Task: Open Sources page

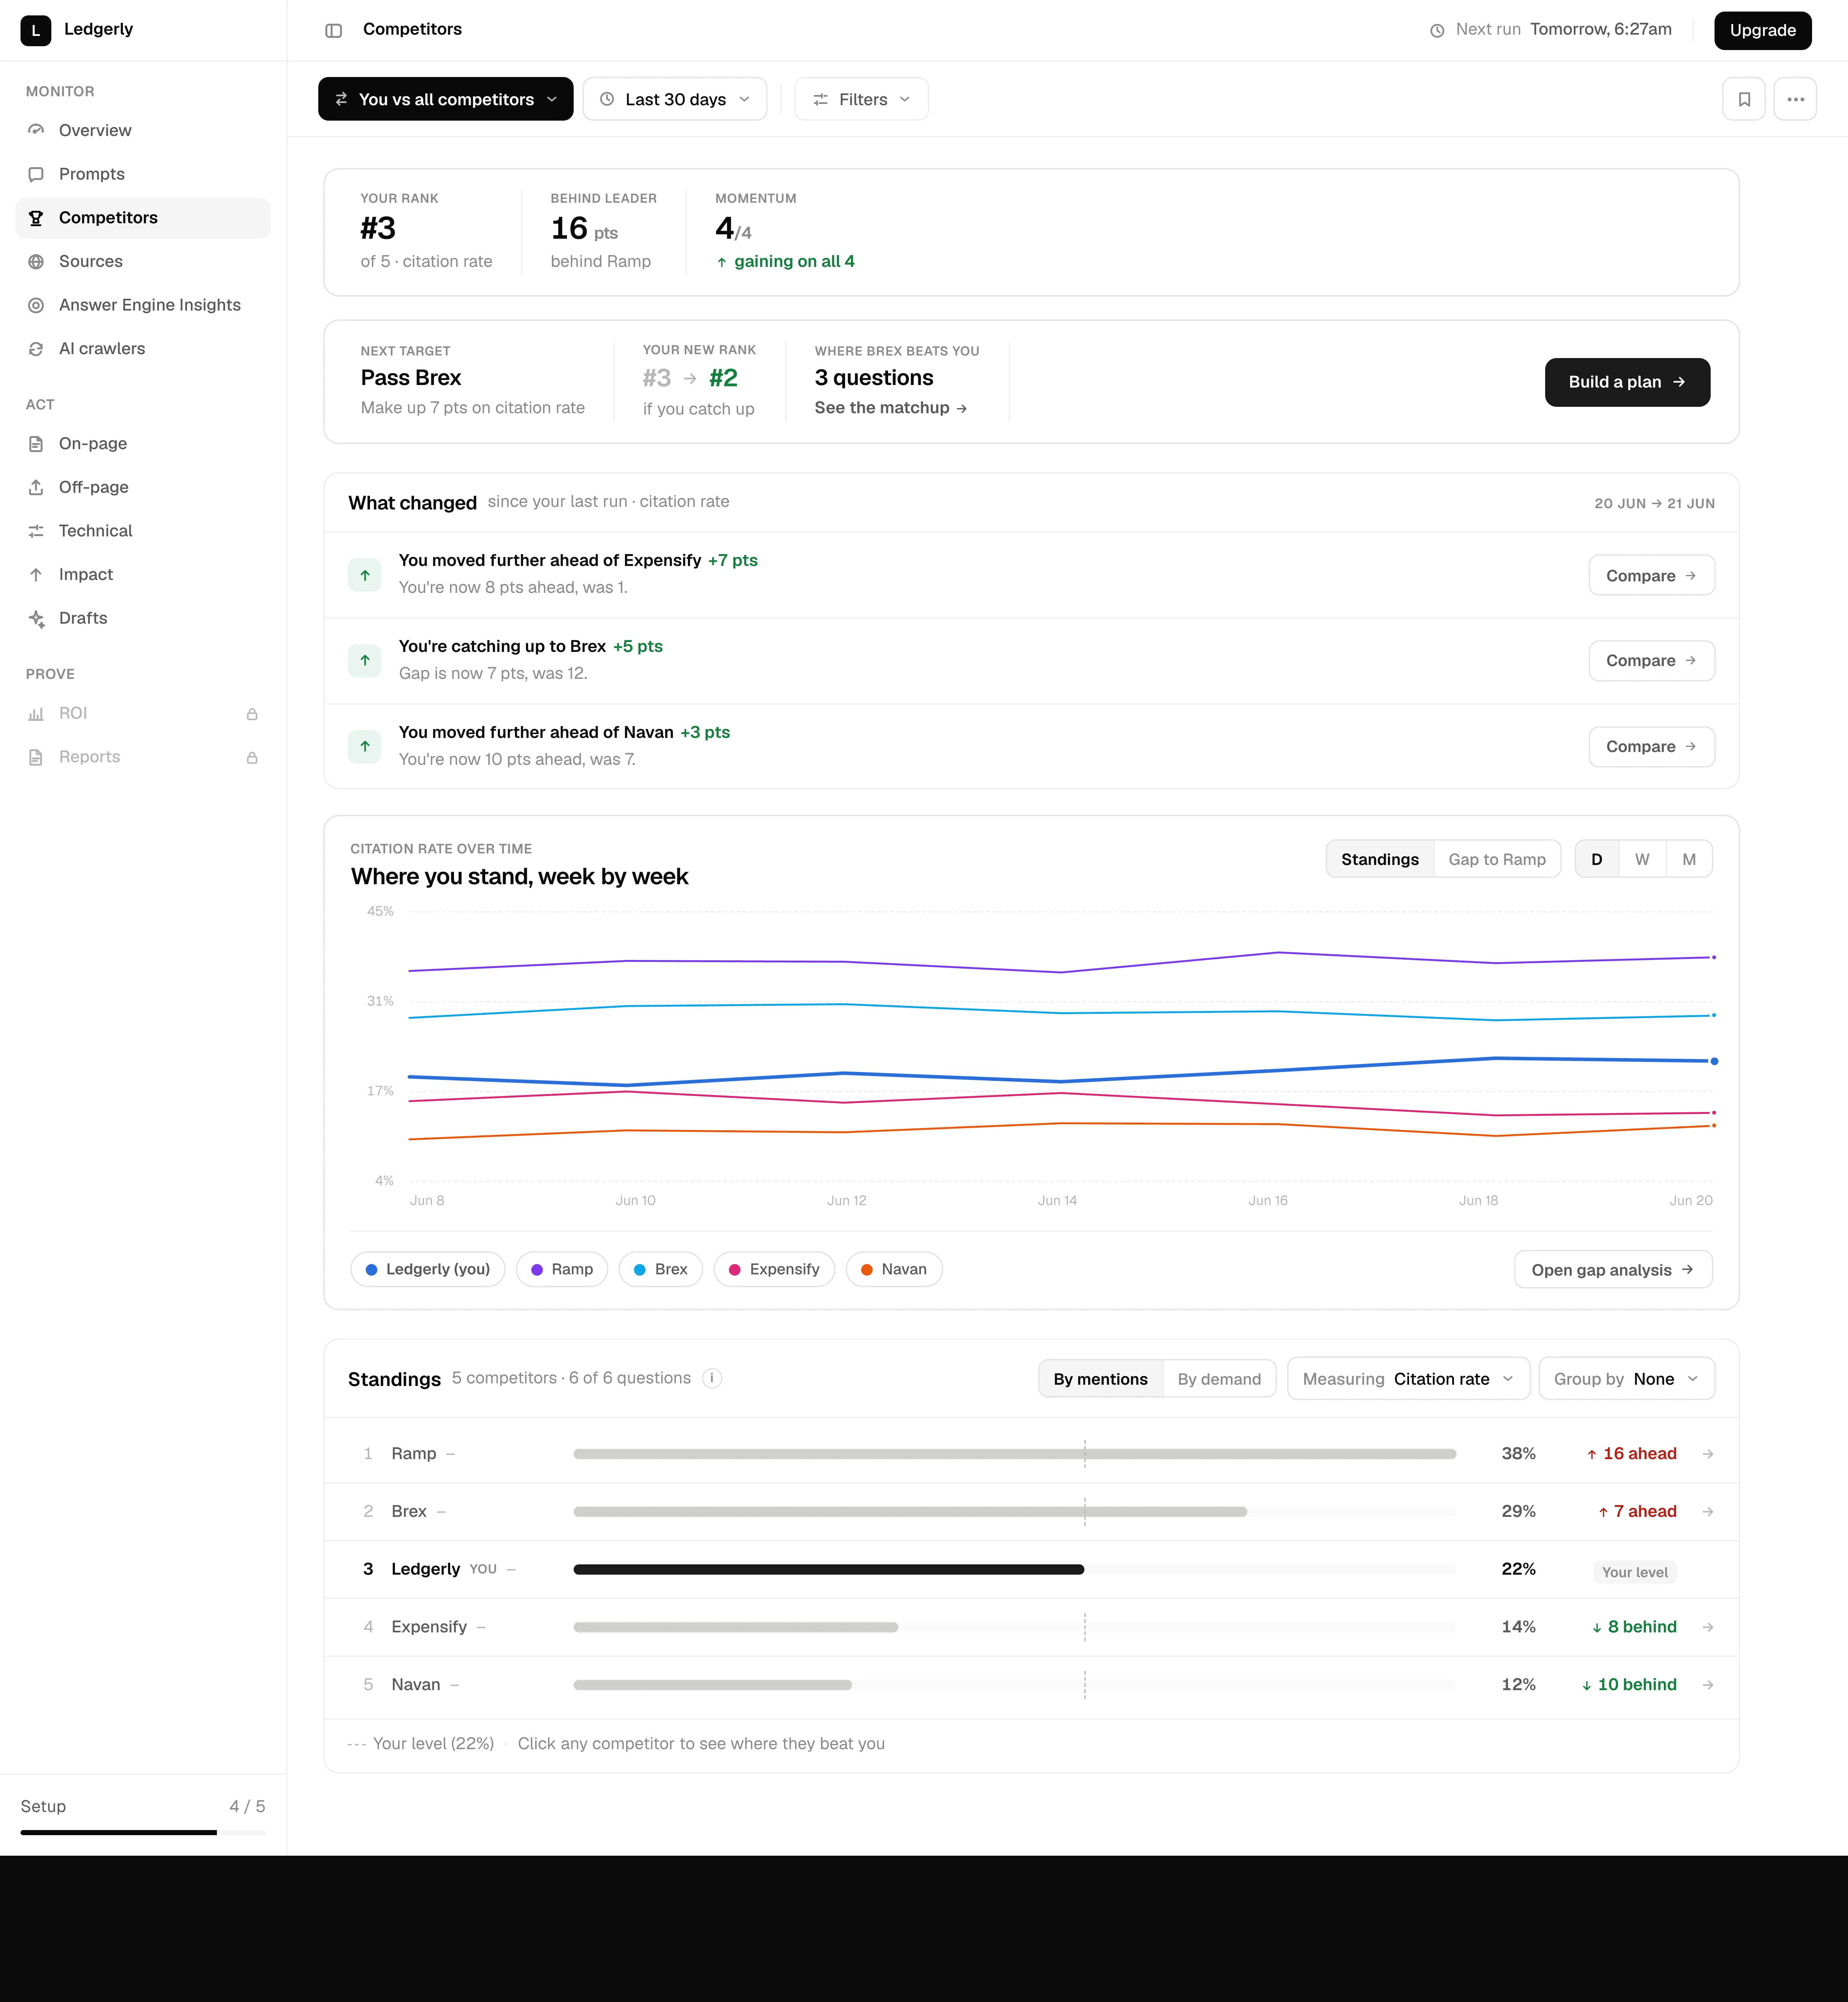Action: pos(143,262)
